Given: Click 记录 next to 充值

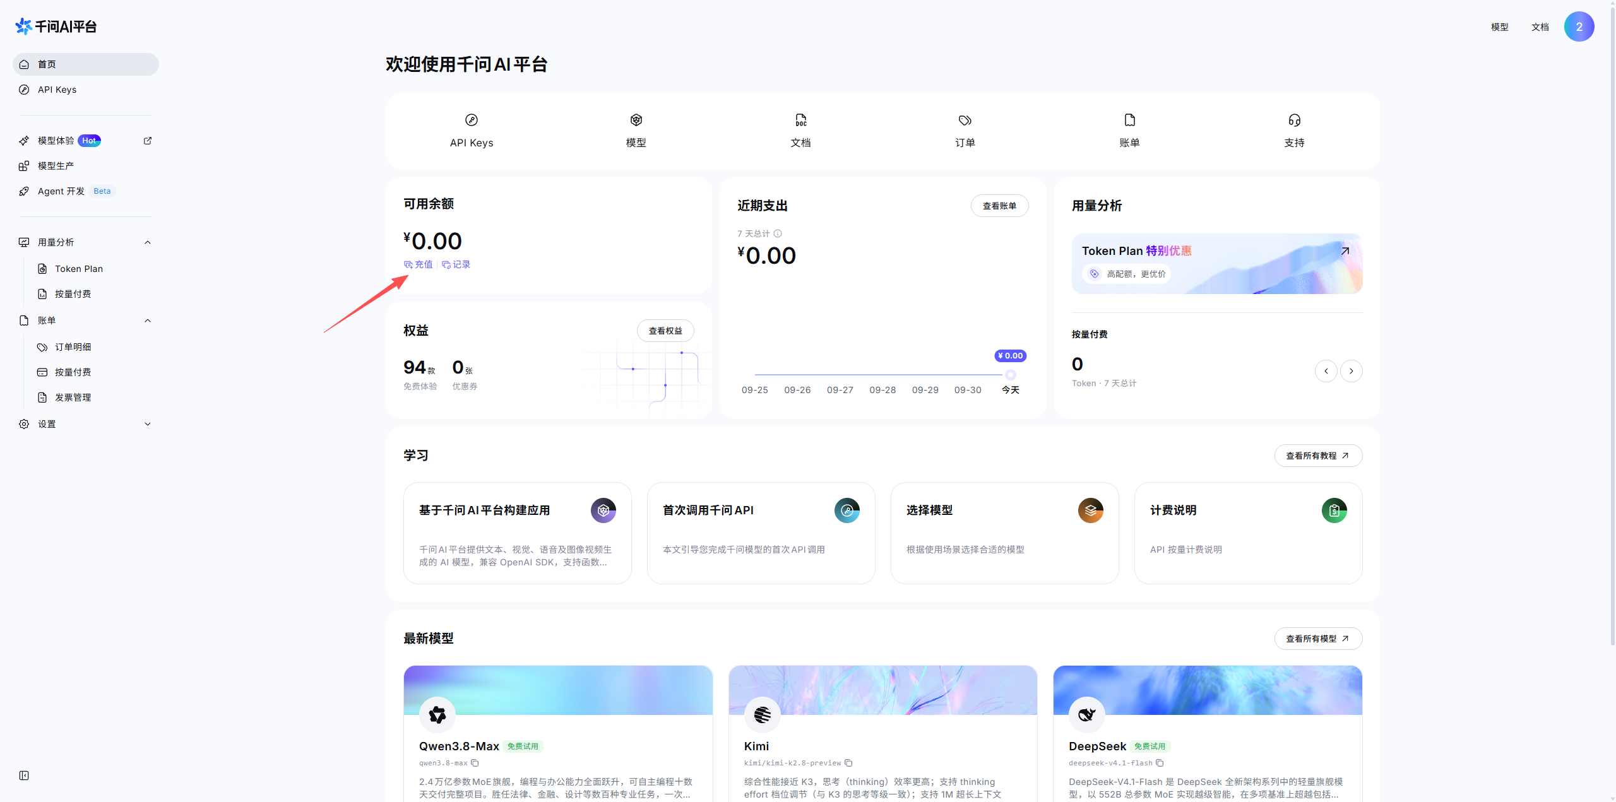Looking at the screenshot, I should coord(456,264).
